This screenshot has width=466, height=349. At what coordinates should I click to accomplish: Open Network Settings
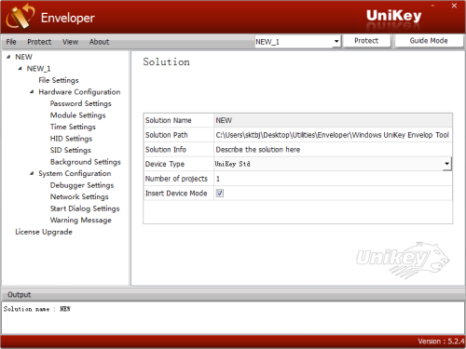coord(79,196)
